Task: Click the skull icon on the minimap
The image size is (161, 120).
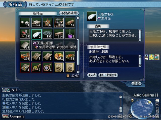Action: pyautogui.click(x=132, y=100)
